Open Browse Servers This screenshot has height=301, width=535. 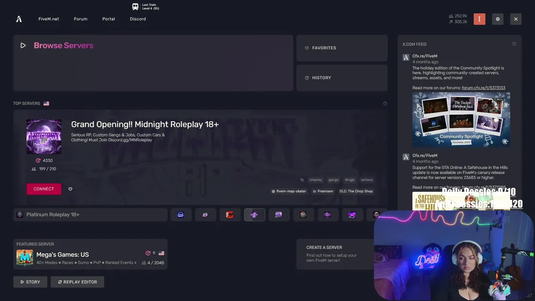pos(153,63)
